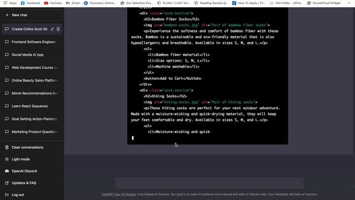Switch to Light mode
Image resolution: width=355 pixels, height=200 pixels.
[x=32, y=159]
